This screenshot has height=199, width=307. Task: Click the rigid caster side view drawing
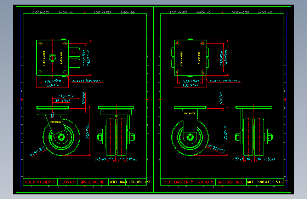(x=190, y=131)
